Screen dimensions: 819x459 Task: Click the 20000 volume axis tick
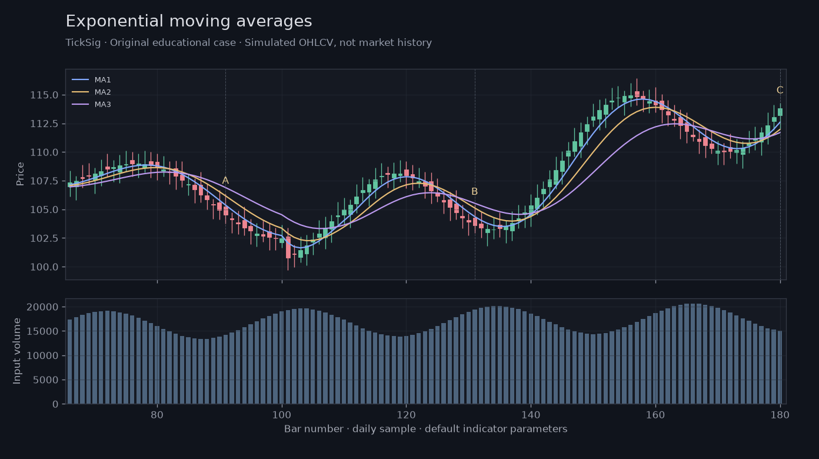[x=44, y=307]
